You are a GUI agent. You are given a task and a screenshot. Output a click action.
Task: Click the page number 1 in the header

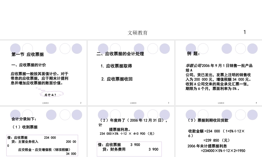pos(244,32)
